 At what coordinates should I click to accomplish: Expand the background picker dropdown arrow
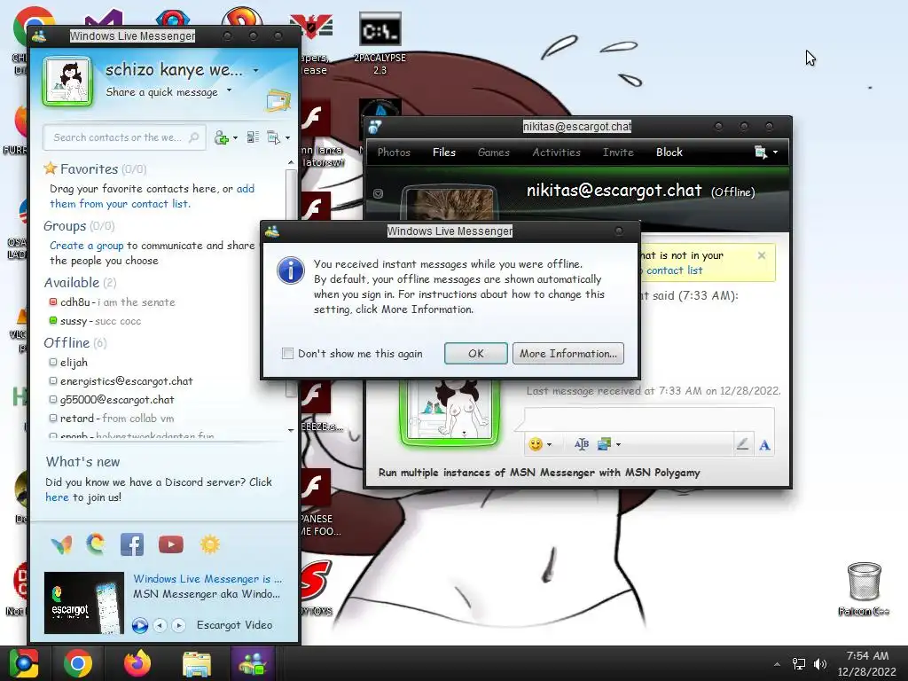[x=618, y=445]
